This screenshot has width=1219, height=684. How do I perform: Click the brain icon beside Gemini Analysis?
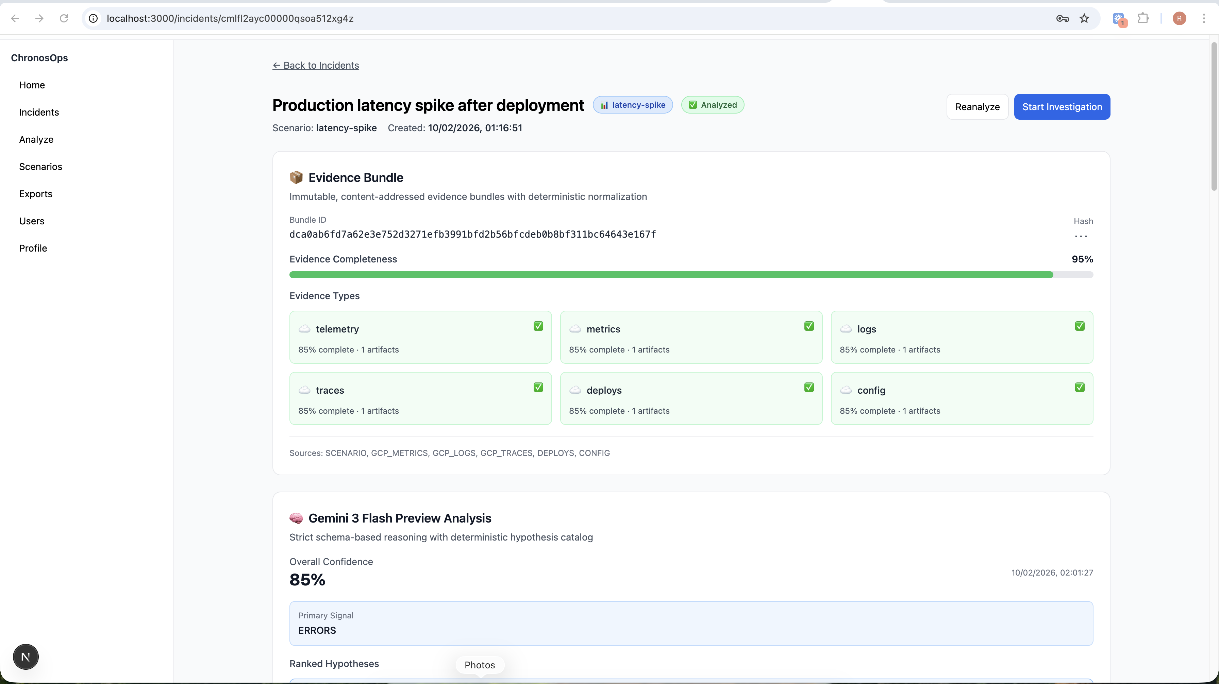pyautogui.click(x=296, y=518)
